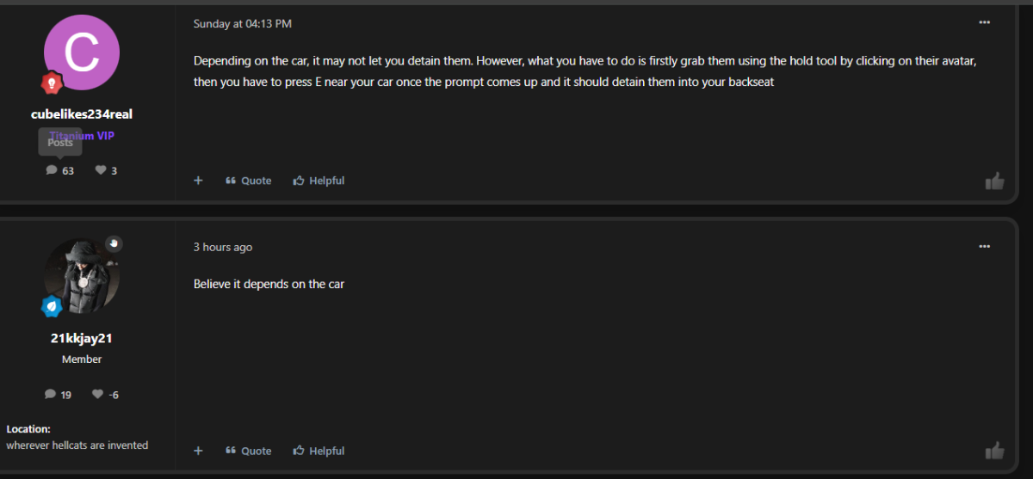
Task: Mark 21kkjay21's post as Helpful
Action: pos(319,451)
